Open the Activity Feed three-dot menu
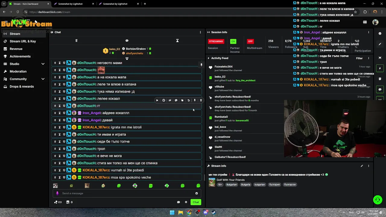Image resolution: width=386 pixels, height=217 pixels. pyautogui.click(x=369, y=58)
